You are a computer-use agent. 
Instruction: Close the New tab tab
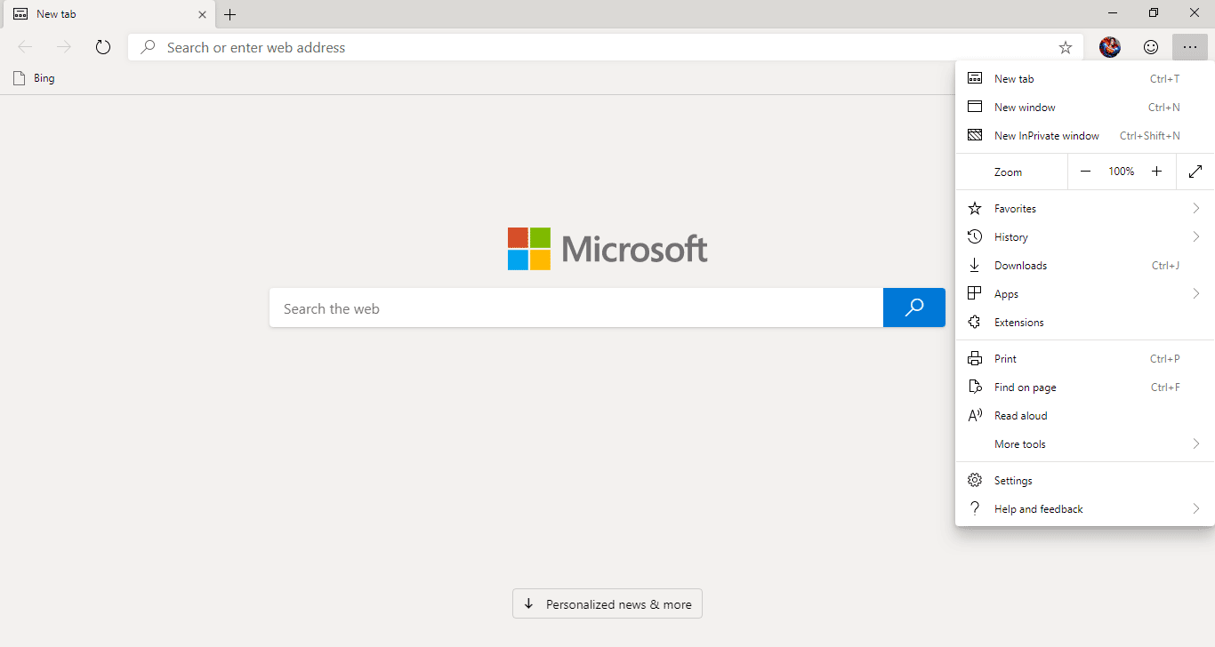[202, 14]
